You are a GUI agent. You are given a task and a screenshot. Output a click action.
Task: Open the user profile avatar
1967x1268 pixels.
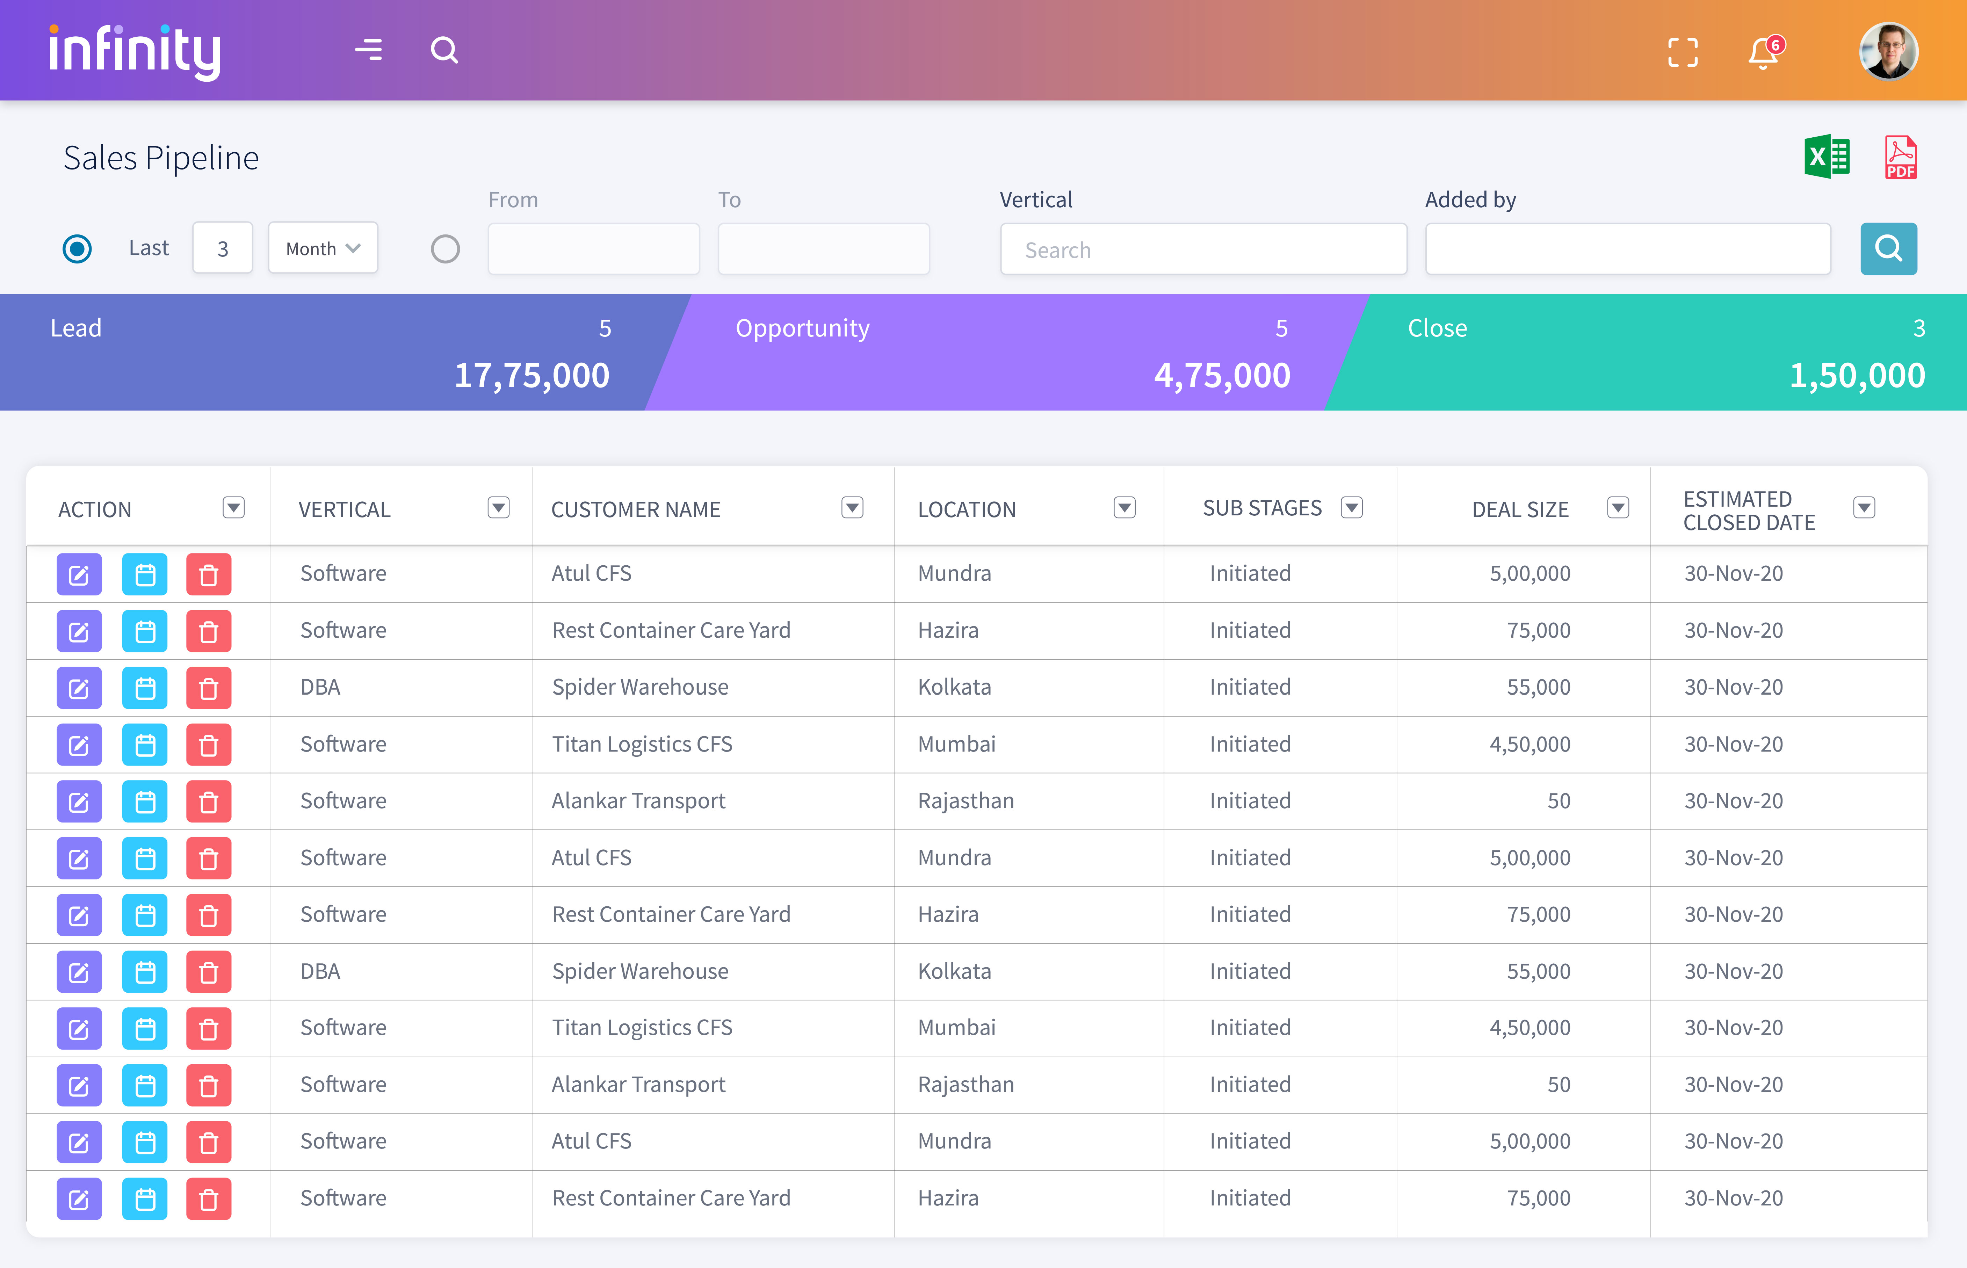1889,51
